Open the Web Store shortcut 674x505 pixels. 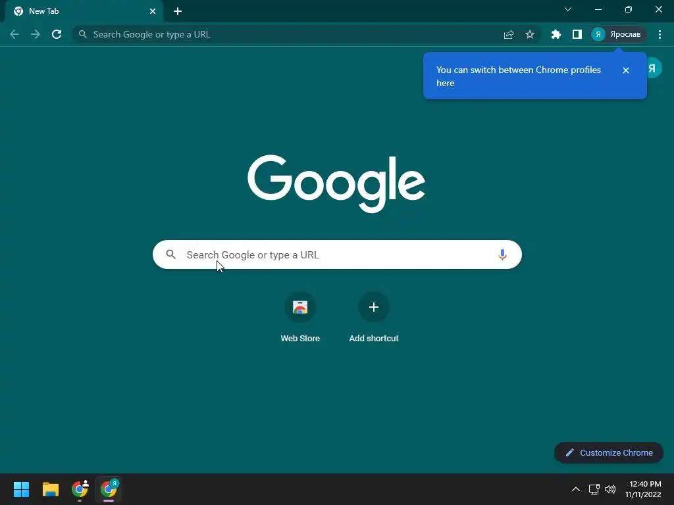point(300,318)
